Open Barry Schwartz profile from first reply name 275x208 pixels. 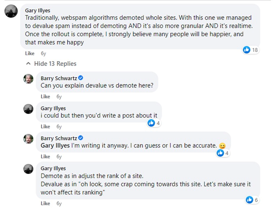pos(59,78)
